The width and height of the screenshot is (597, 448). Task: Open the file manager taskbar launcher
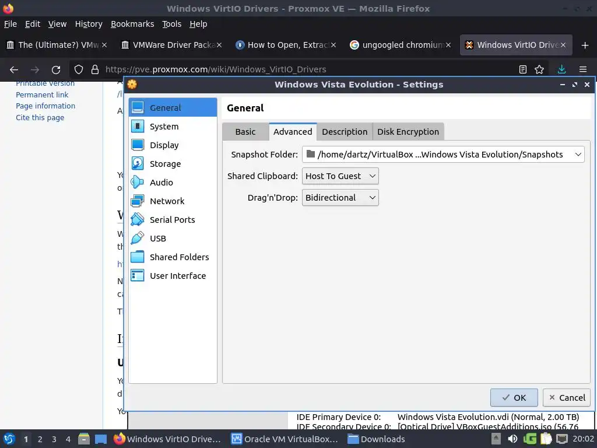84,439
